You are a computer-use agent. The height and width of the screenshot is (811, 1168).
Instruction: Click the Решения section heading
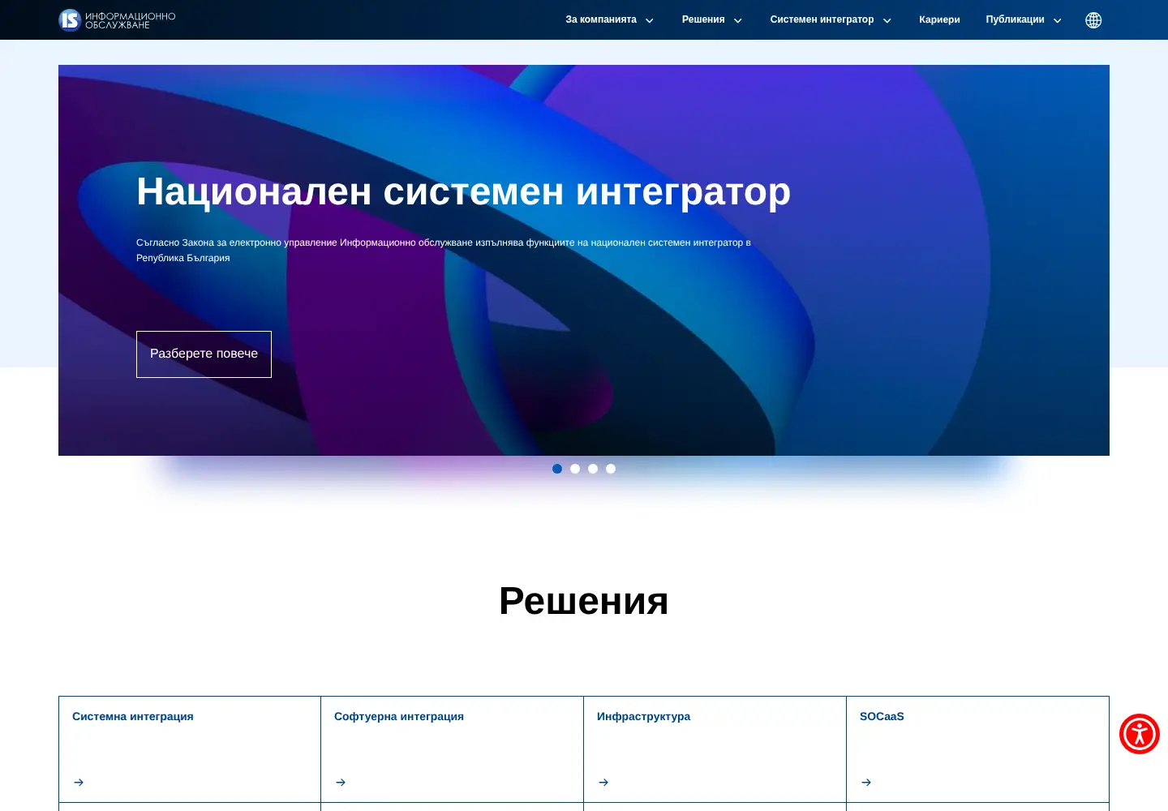[584, 601]
